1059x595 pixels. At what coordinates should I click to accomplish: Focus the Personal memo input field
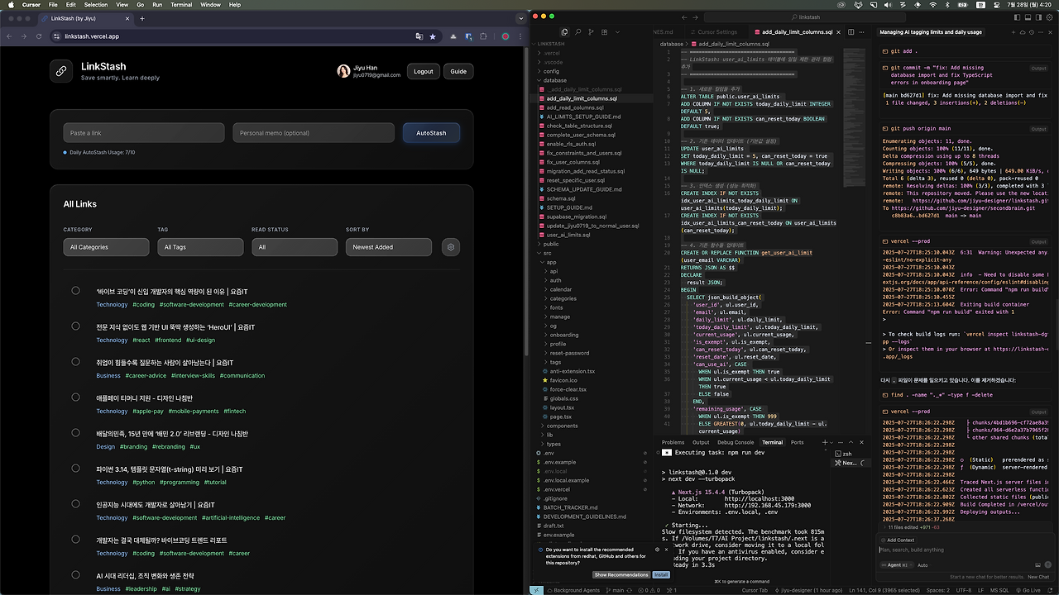coord(314,133)
